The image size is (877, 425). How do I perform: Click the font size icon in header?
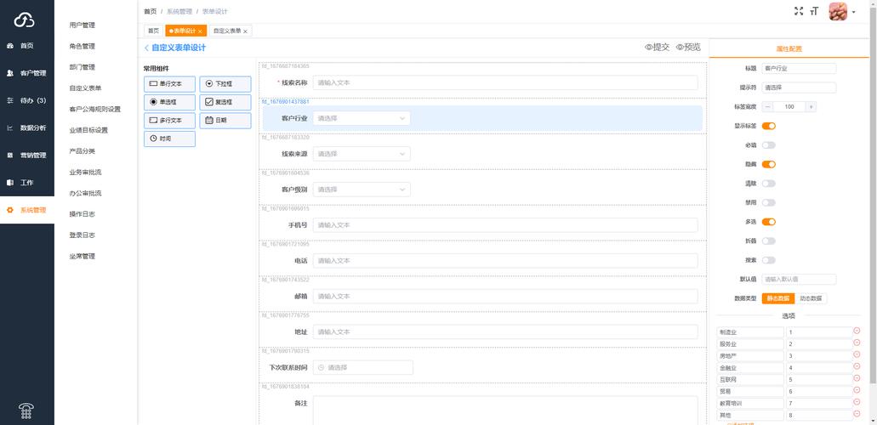[814, 11]
